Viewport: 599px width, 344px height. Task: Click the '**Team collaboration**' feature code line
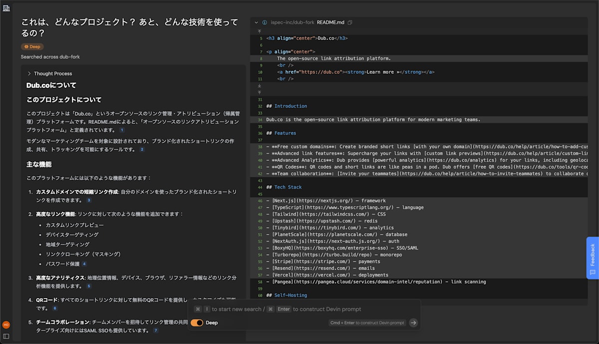[426, 174]
